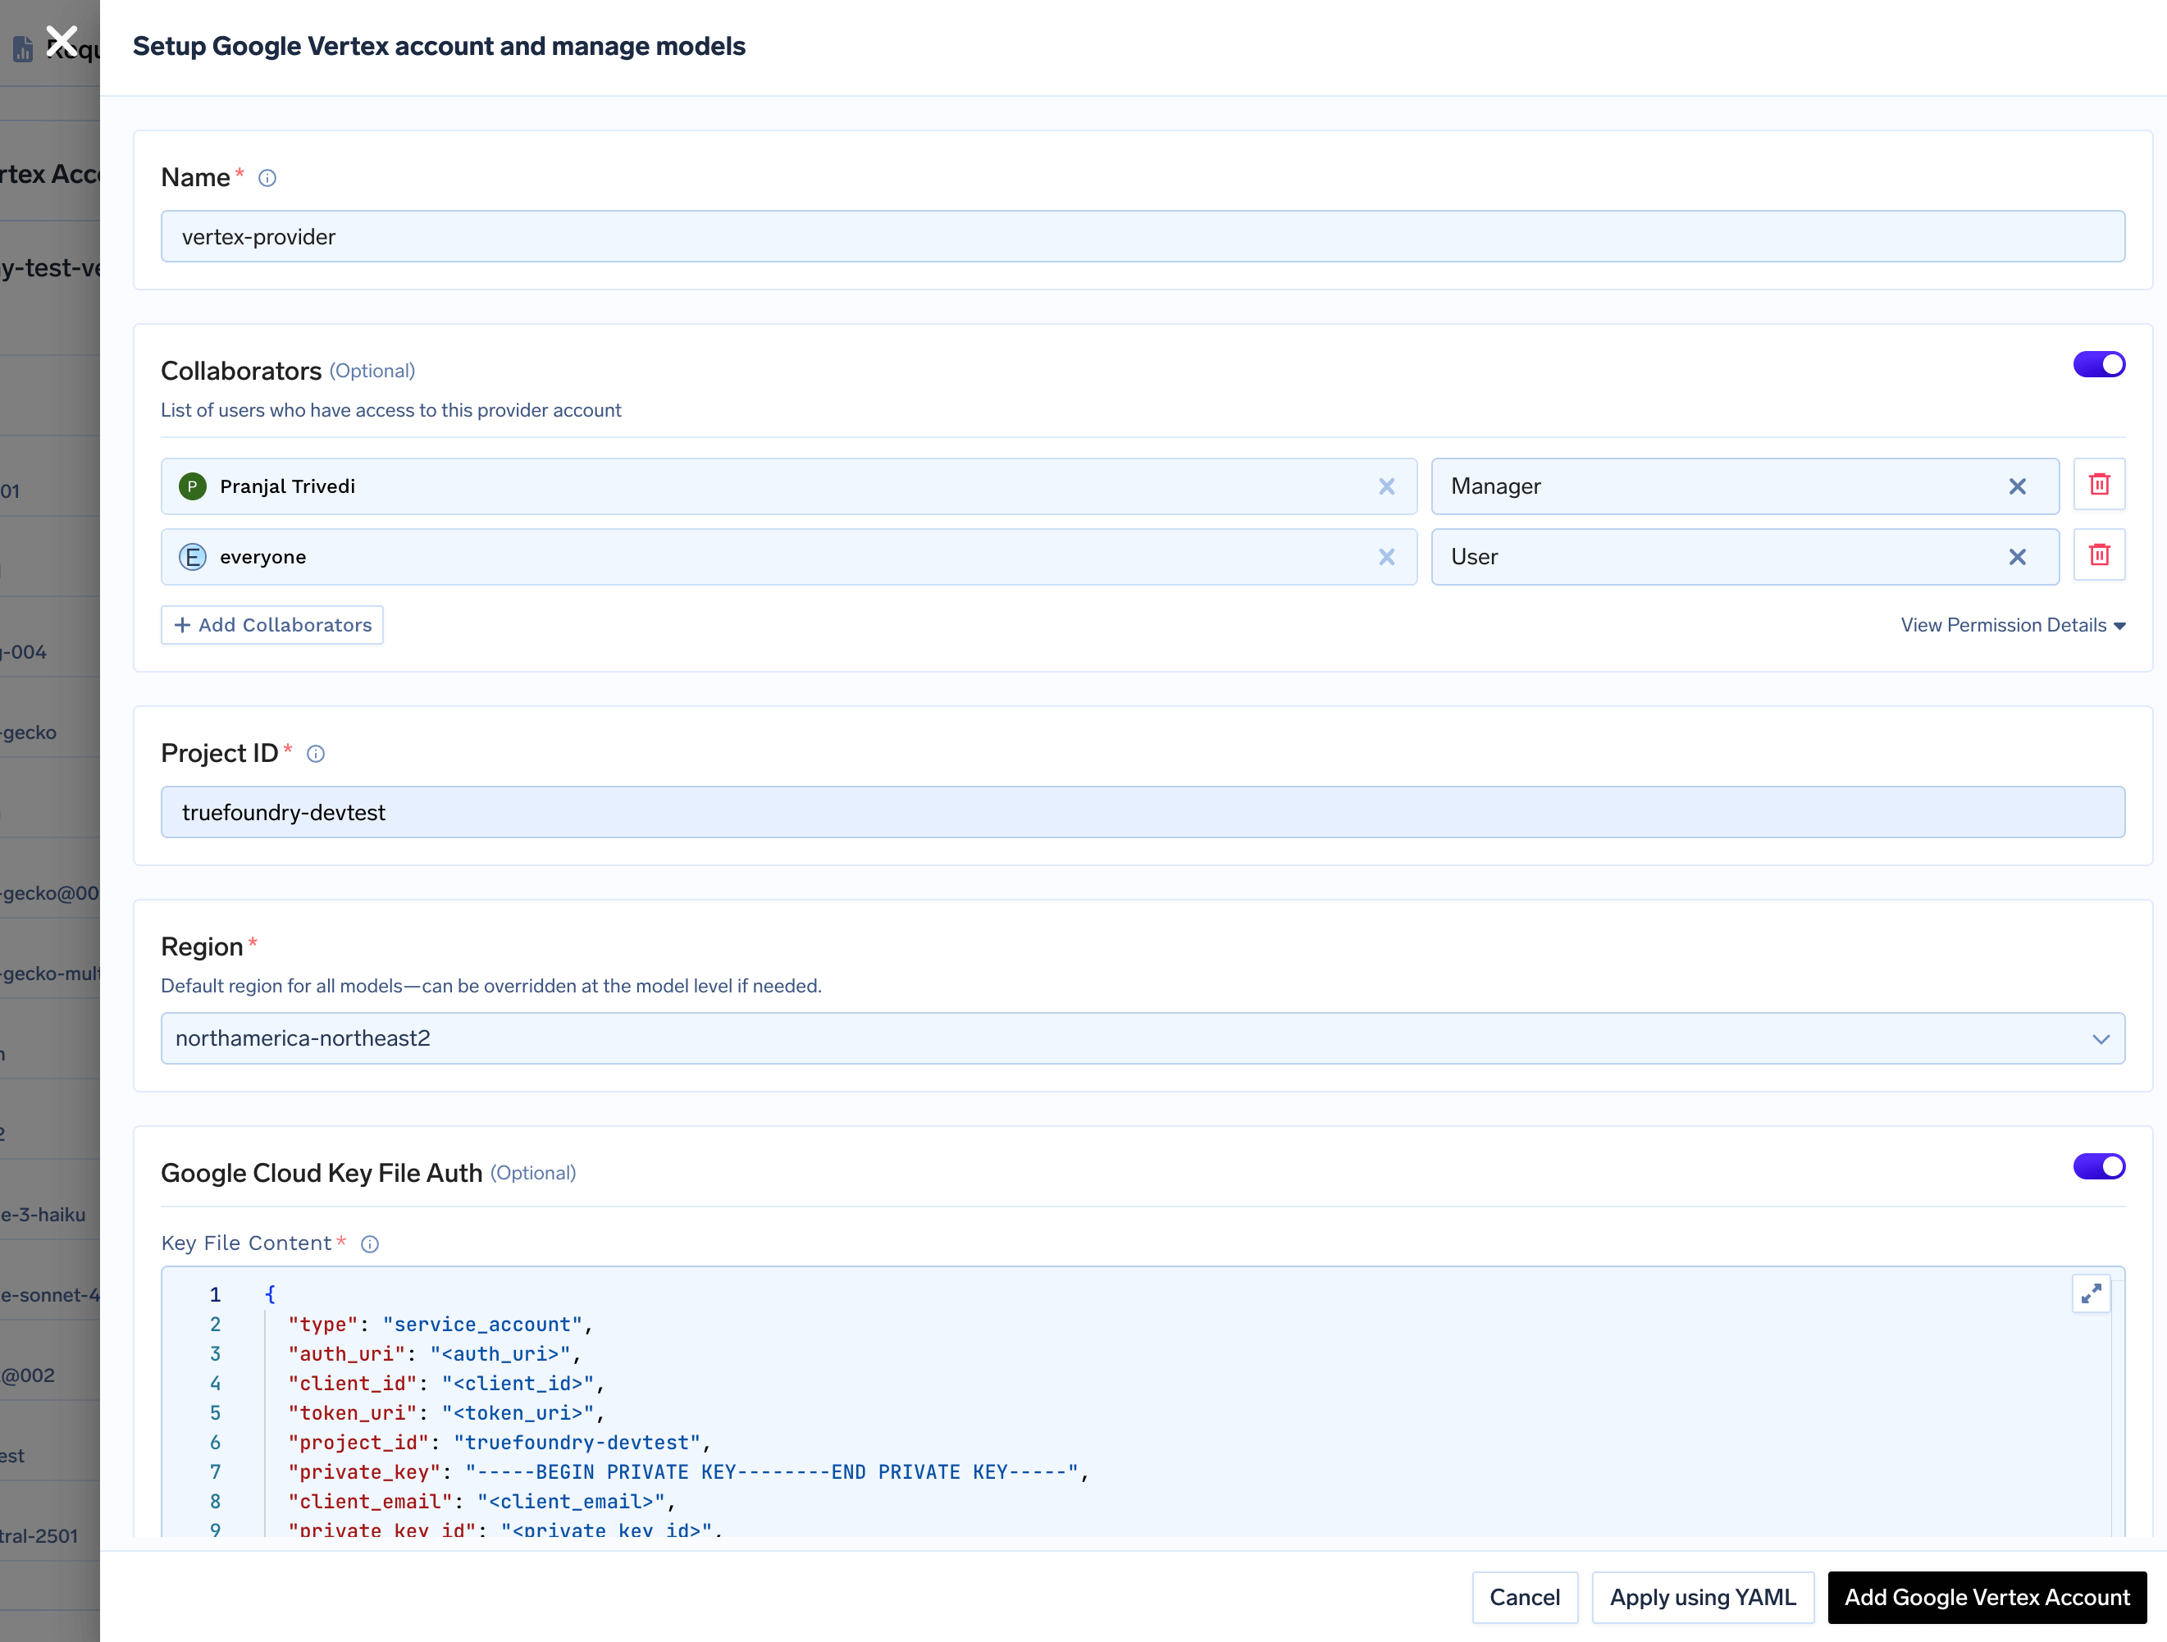Click the Name field containing vertex-provider

pyautogui.click(x=1141, y=237)
